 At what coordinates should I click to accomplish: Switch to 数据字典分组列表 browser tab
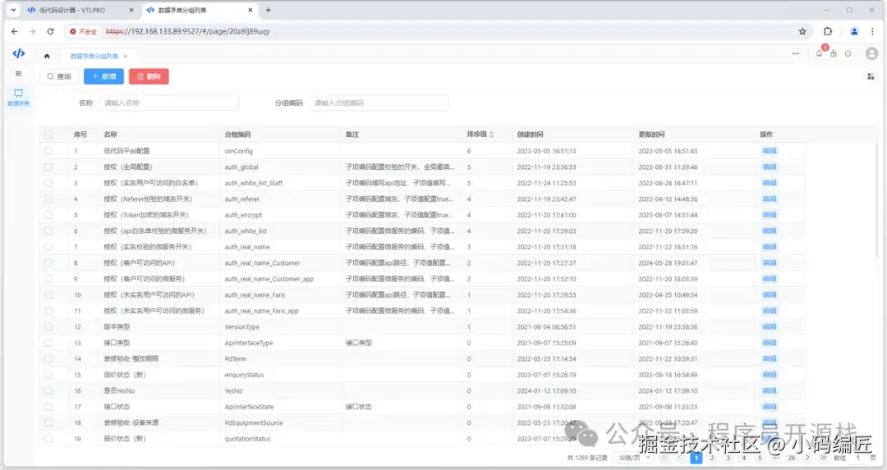pyautogui.click(x=198, y=10)
